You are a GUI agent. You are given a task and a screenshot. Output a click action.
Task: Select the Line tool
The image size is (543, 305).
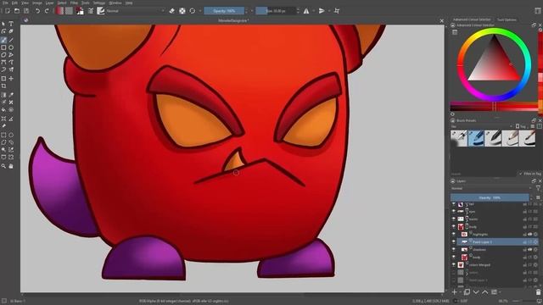11,40
